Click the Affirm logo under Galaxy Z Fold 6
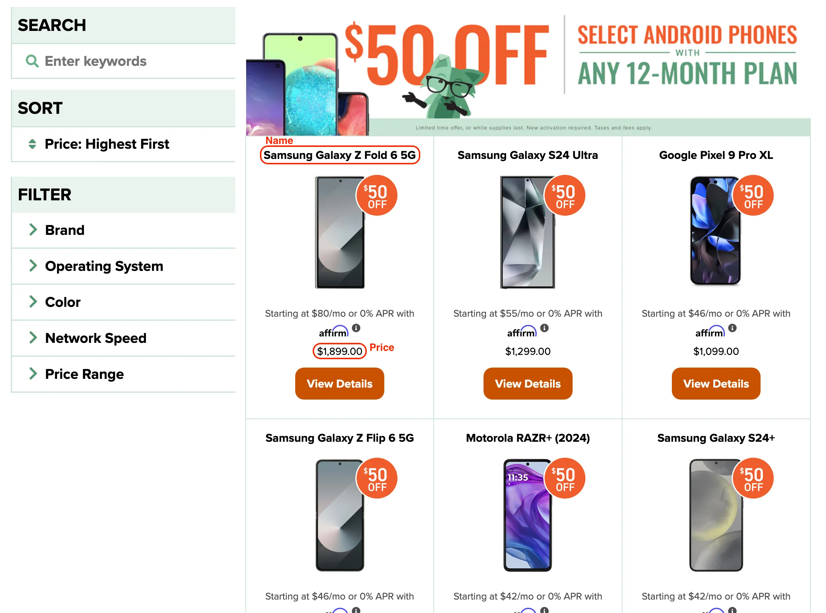Viewport: 826px width, 613px height. [333, 331]
